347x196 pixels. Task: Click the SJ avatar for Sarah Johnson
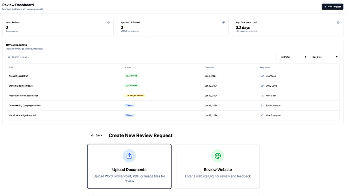tap(262, 106)
